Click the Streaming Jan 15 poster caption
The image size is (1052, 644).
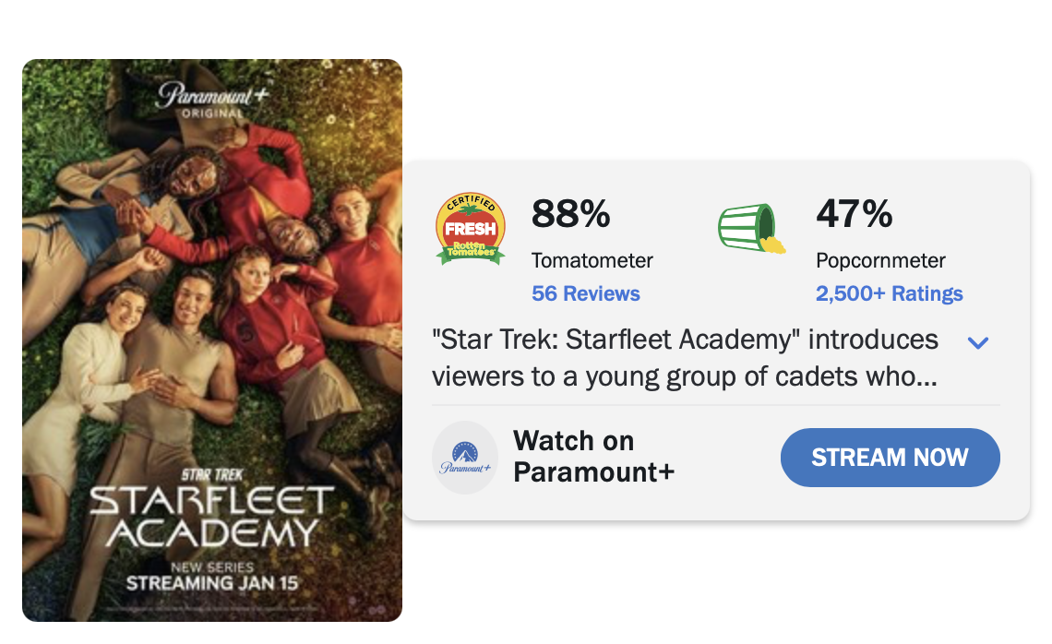pos(212,584)
